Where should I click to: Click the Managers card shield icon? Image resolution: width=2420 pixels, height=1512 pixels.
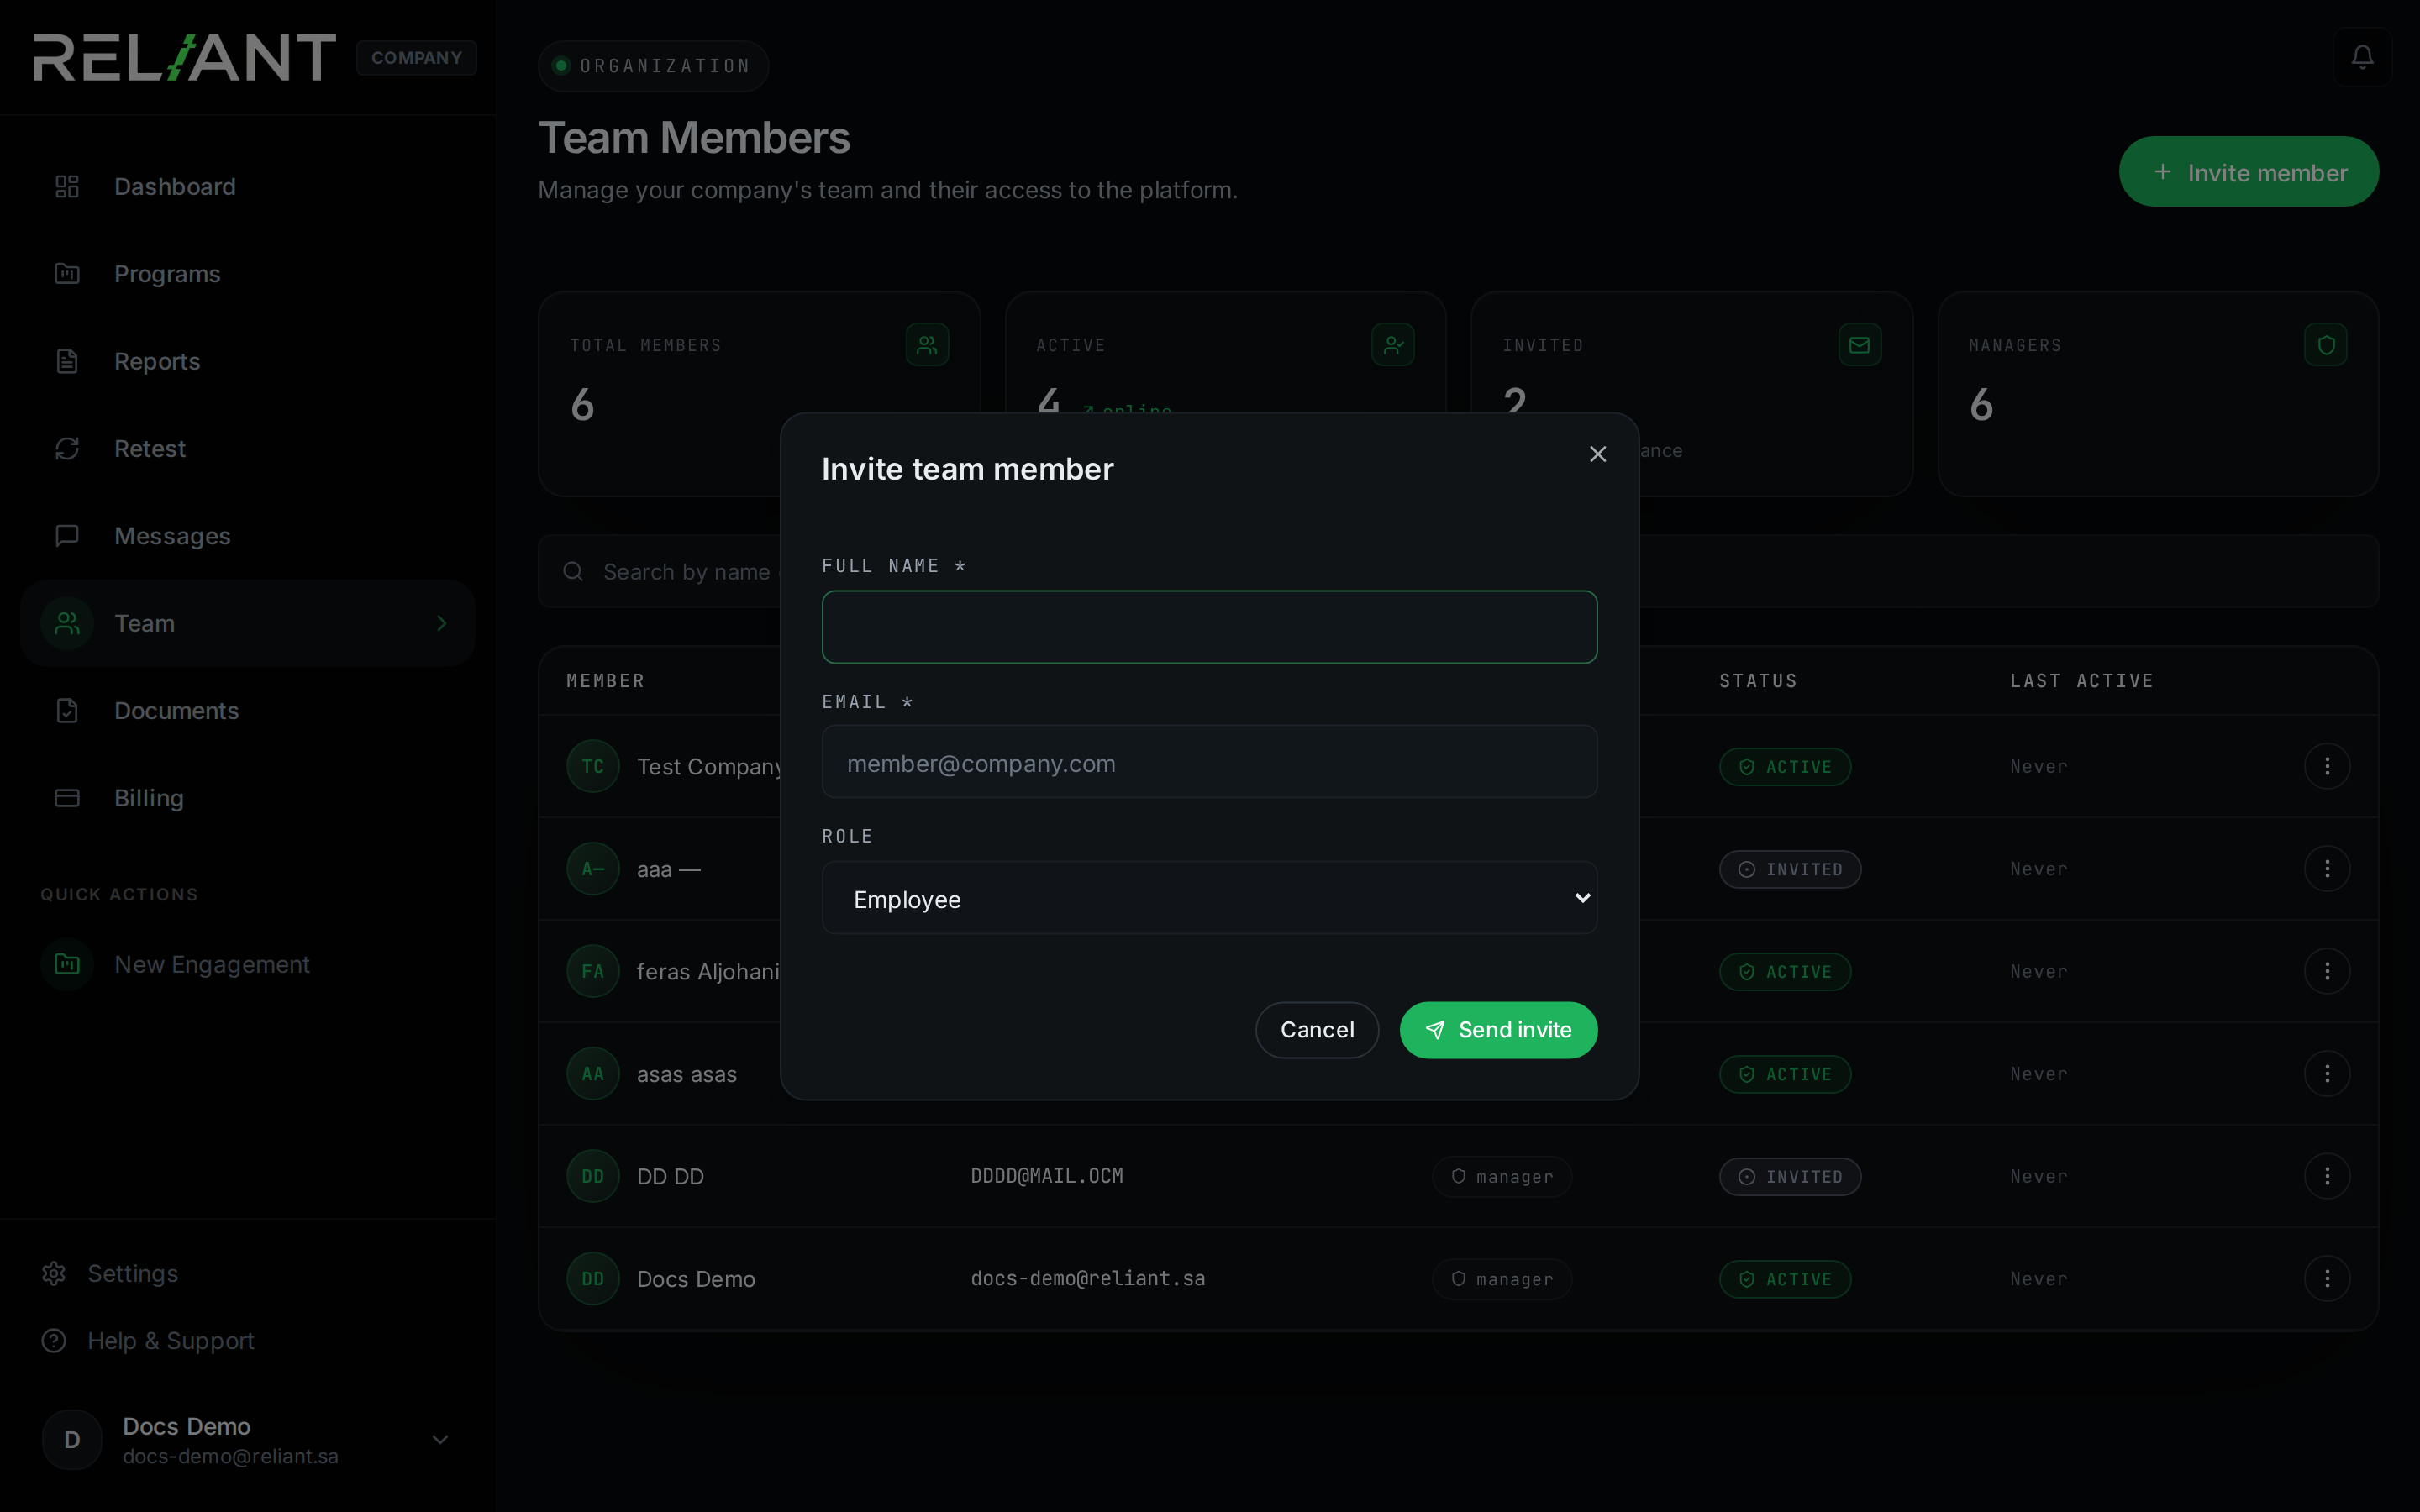point(2326,345)
